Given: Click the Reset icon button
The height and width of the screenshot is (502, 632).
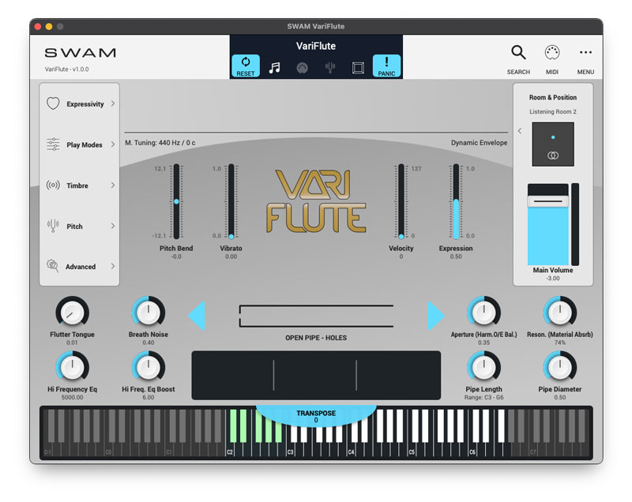Looking at the screenshot, I should 246,66.
